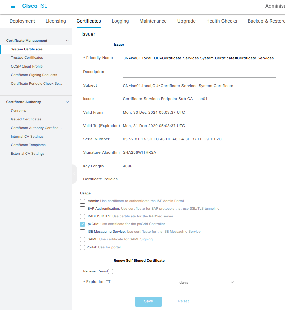285x310 pixels.
Task: Open the Health Checks tab
Action: [x=222, y=21]
